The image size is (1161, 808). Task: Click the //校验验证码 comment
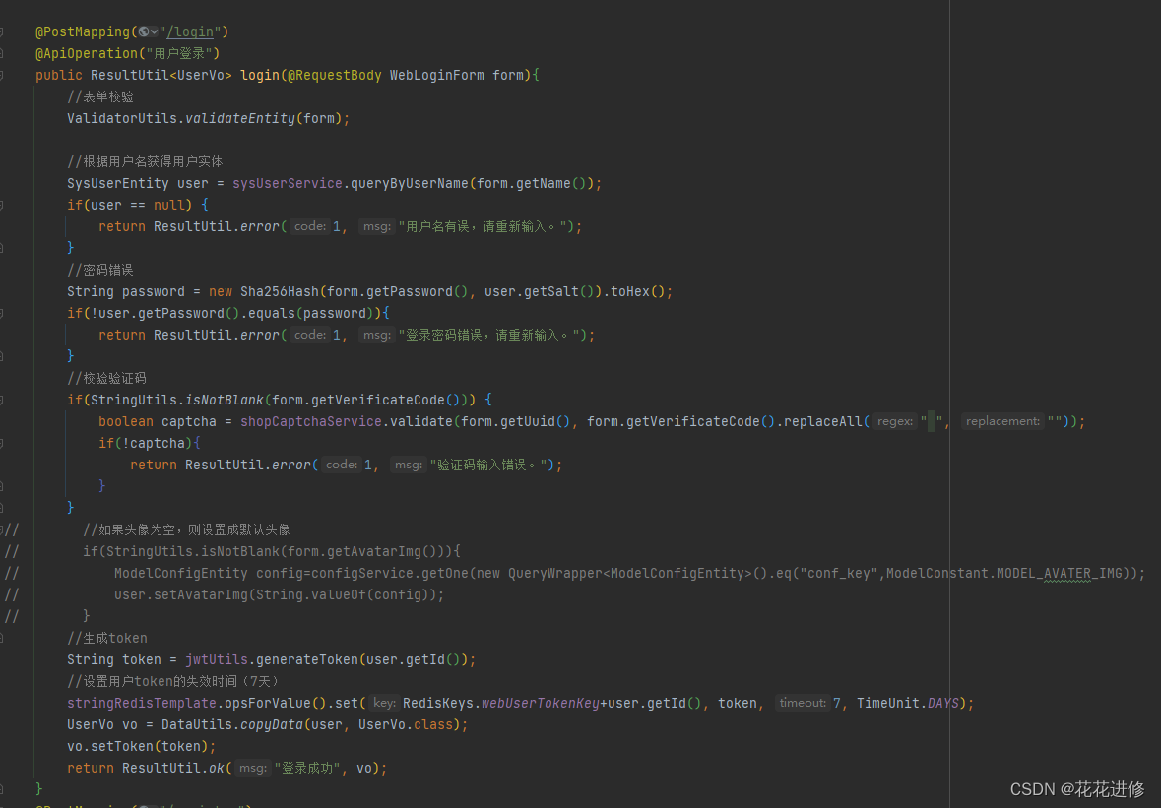pos(106,378)
